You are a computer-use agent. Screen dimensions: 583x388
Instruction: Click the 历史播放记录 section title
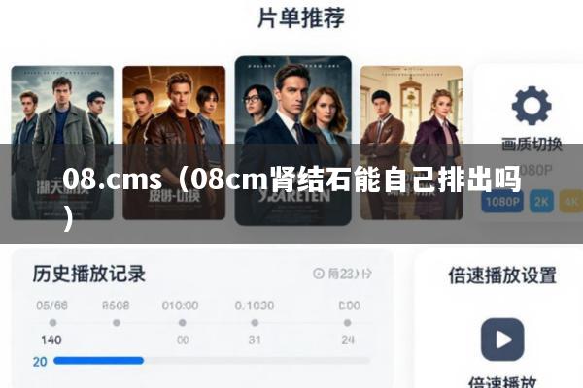point(88,274)
